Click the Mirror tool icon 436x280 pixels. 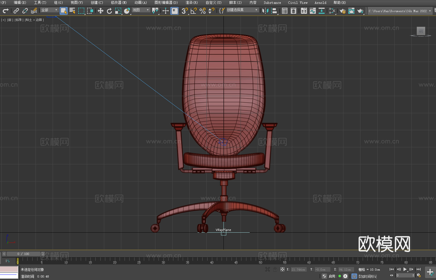point(265,11)
